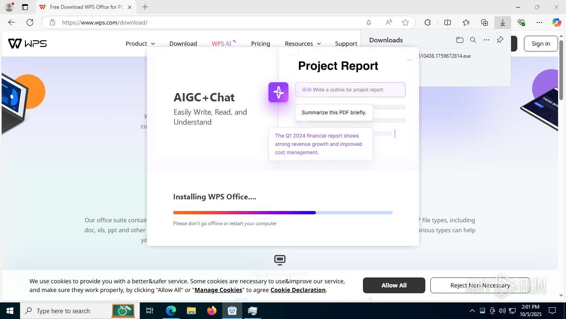Close the WPS Office download tab
Viewport: 566px width, 319px height.
click(x=130, y=7)
